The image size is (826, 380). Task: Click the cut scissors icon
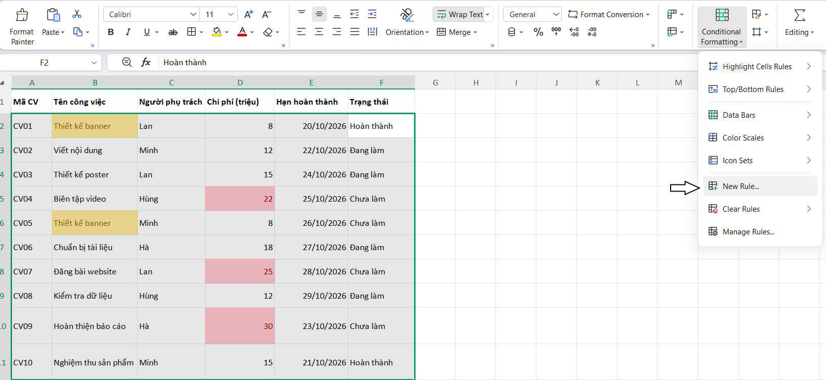(77, 14)
